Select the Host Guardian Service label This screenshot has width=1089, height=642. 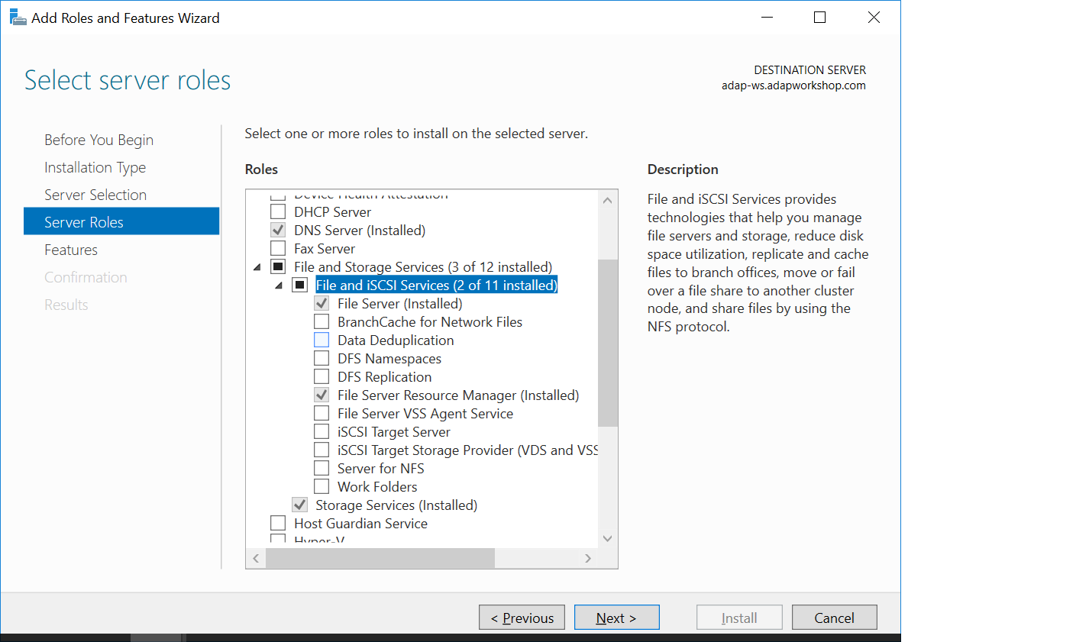360,523
